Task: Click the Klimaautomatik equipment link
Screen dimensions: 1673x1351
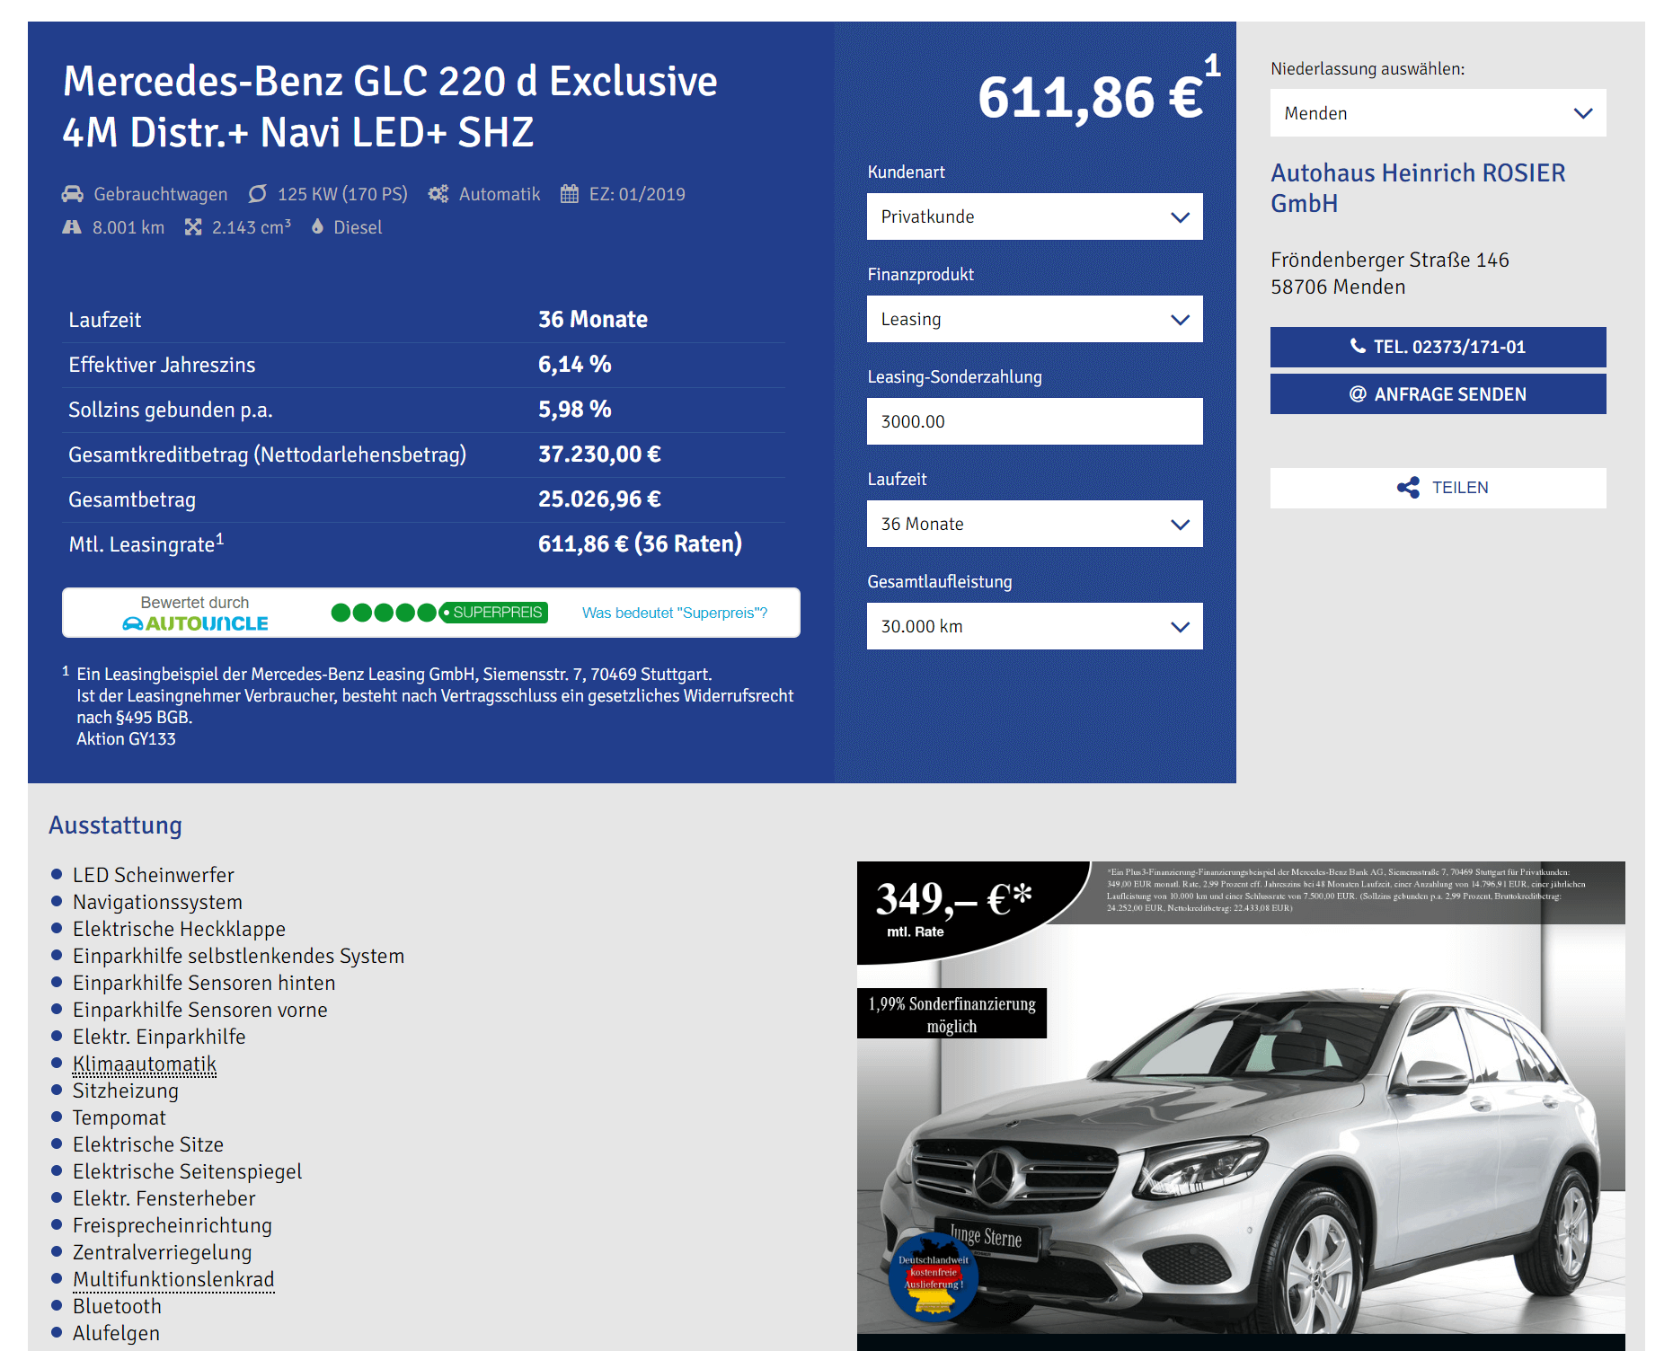Action: click(x=145, y=1064)
